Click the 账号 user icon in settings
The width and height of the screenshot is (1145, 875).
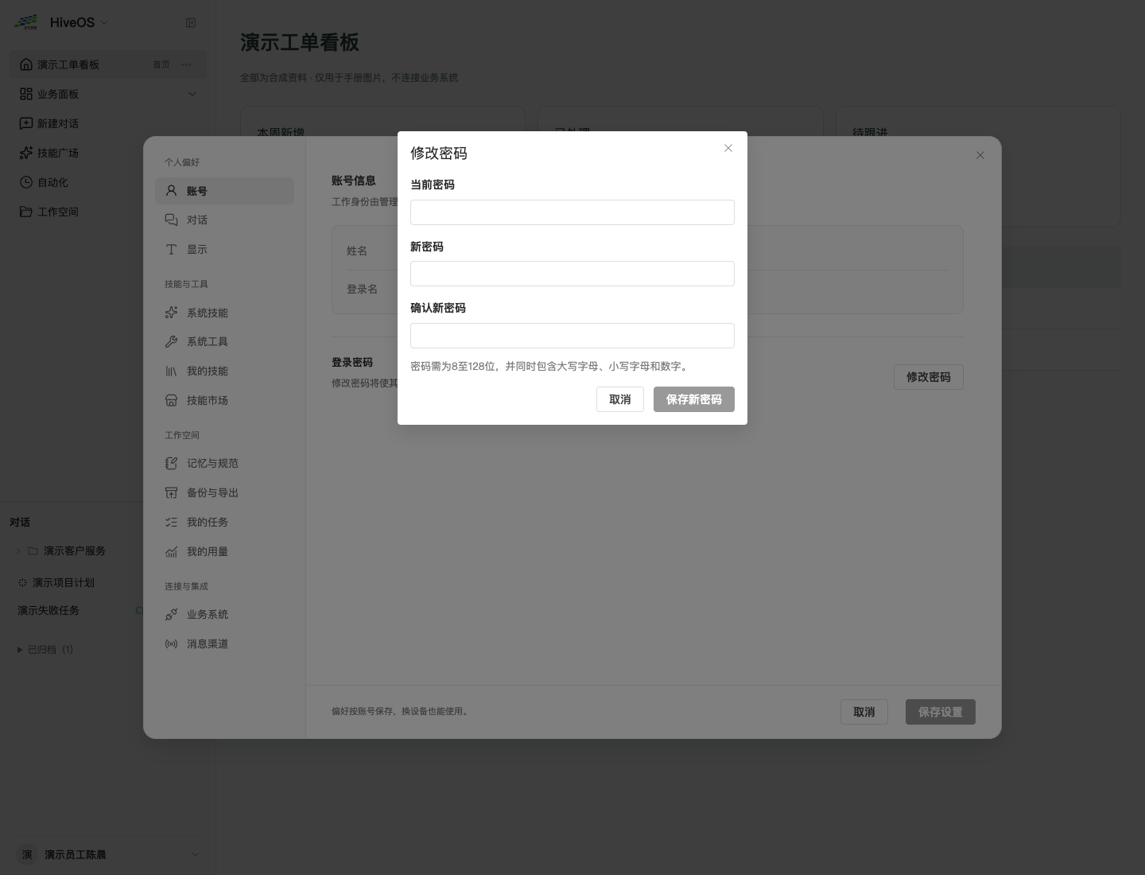coord(171,191)
